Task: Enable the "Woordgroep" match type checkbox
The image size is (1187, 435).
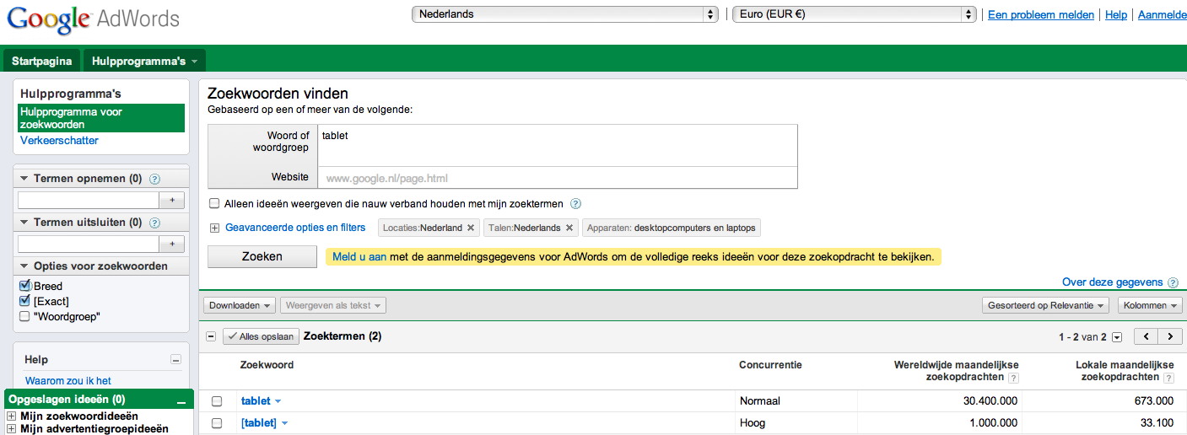Action: 24,316
